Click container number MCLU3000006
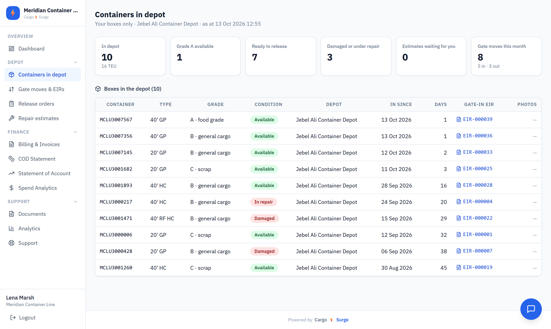Viewport: 551px width, 329px height. coord(116,235)
